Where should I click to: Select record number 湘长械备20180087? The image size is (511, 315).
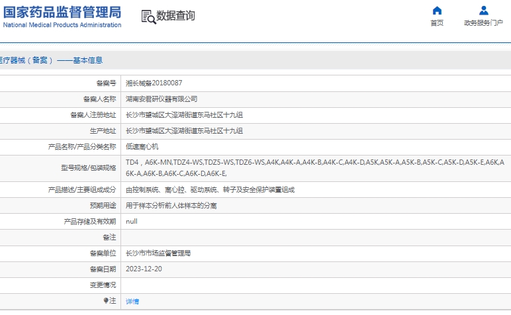pyautogui.click(x=154, y=83)
